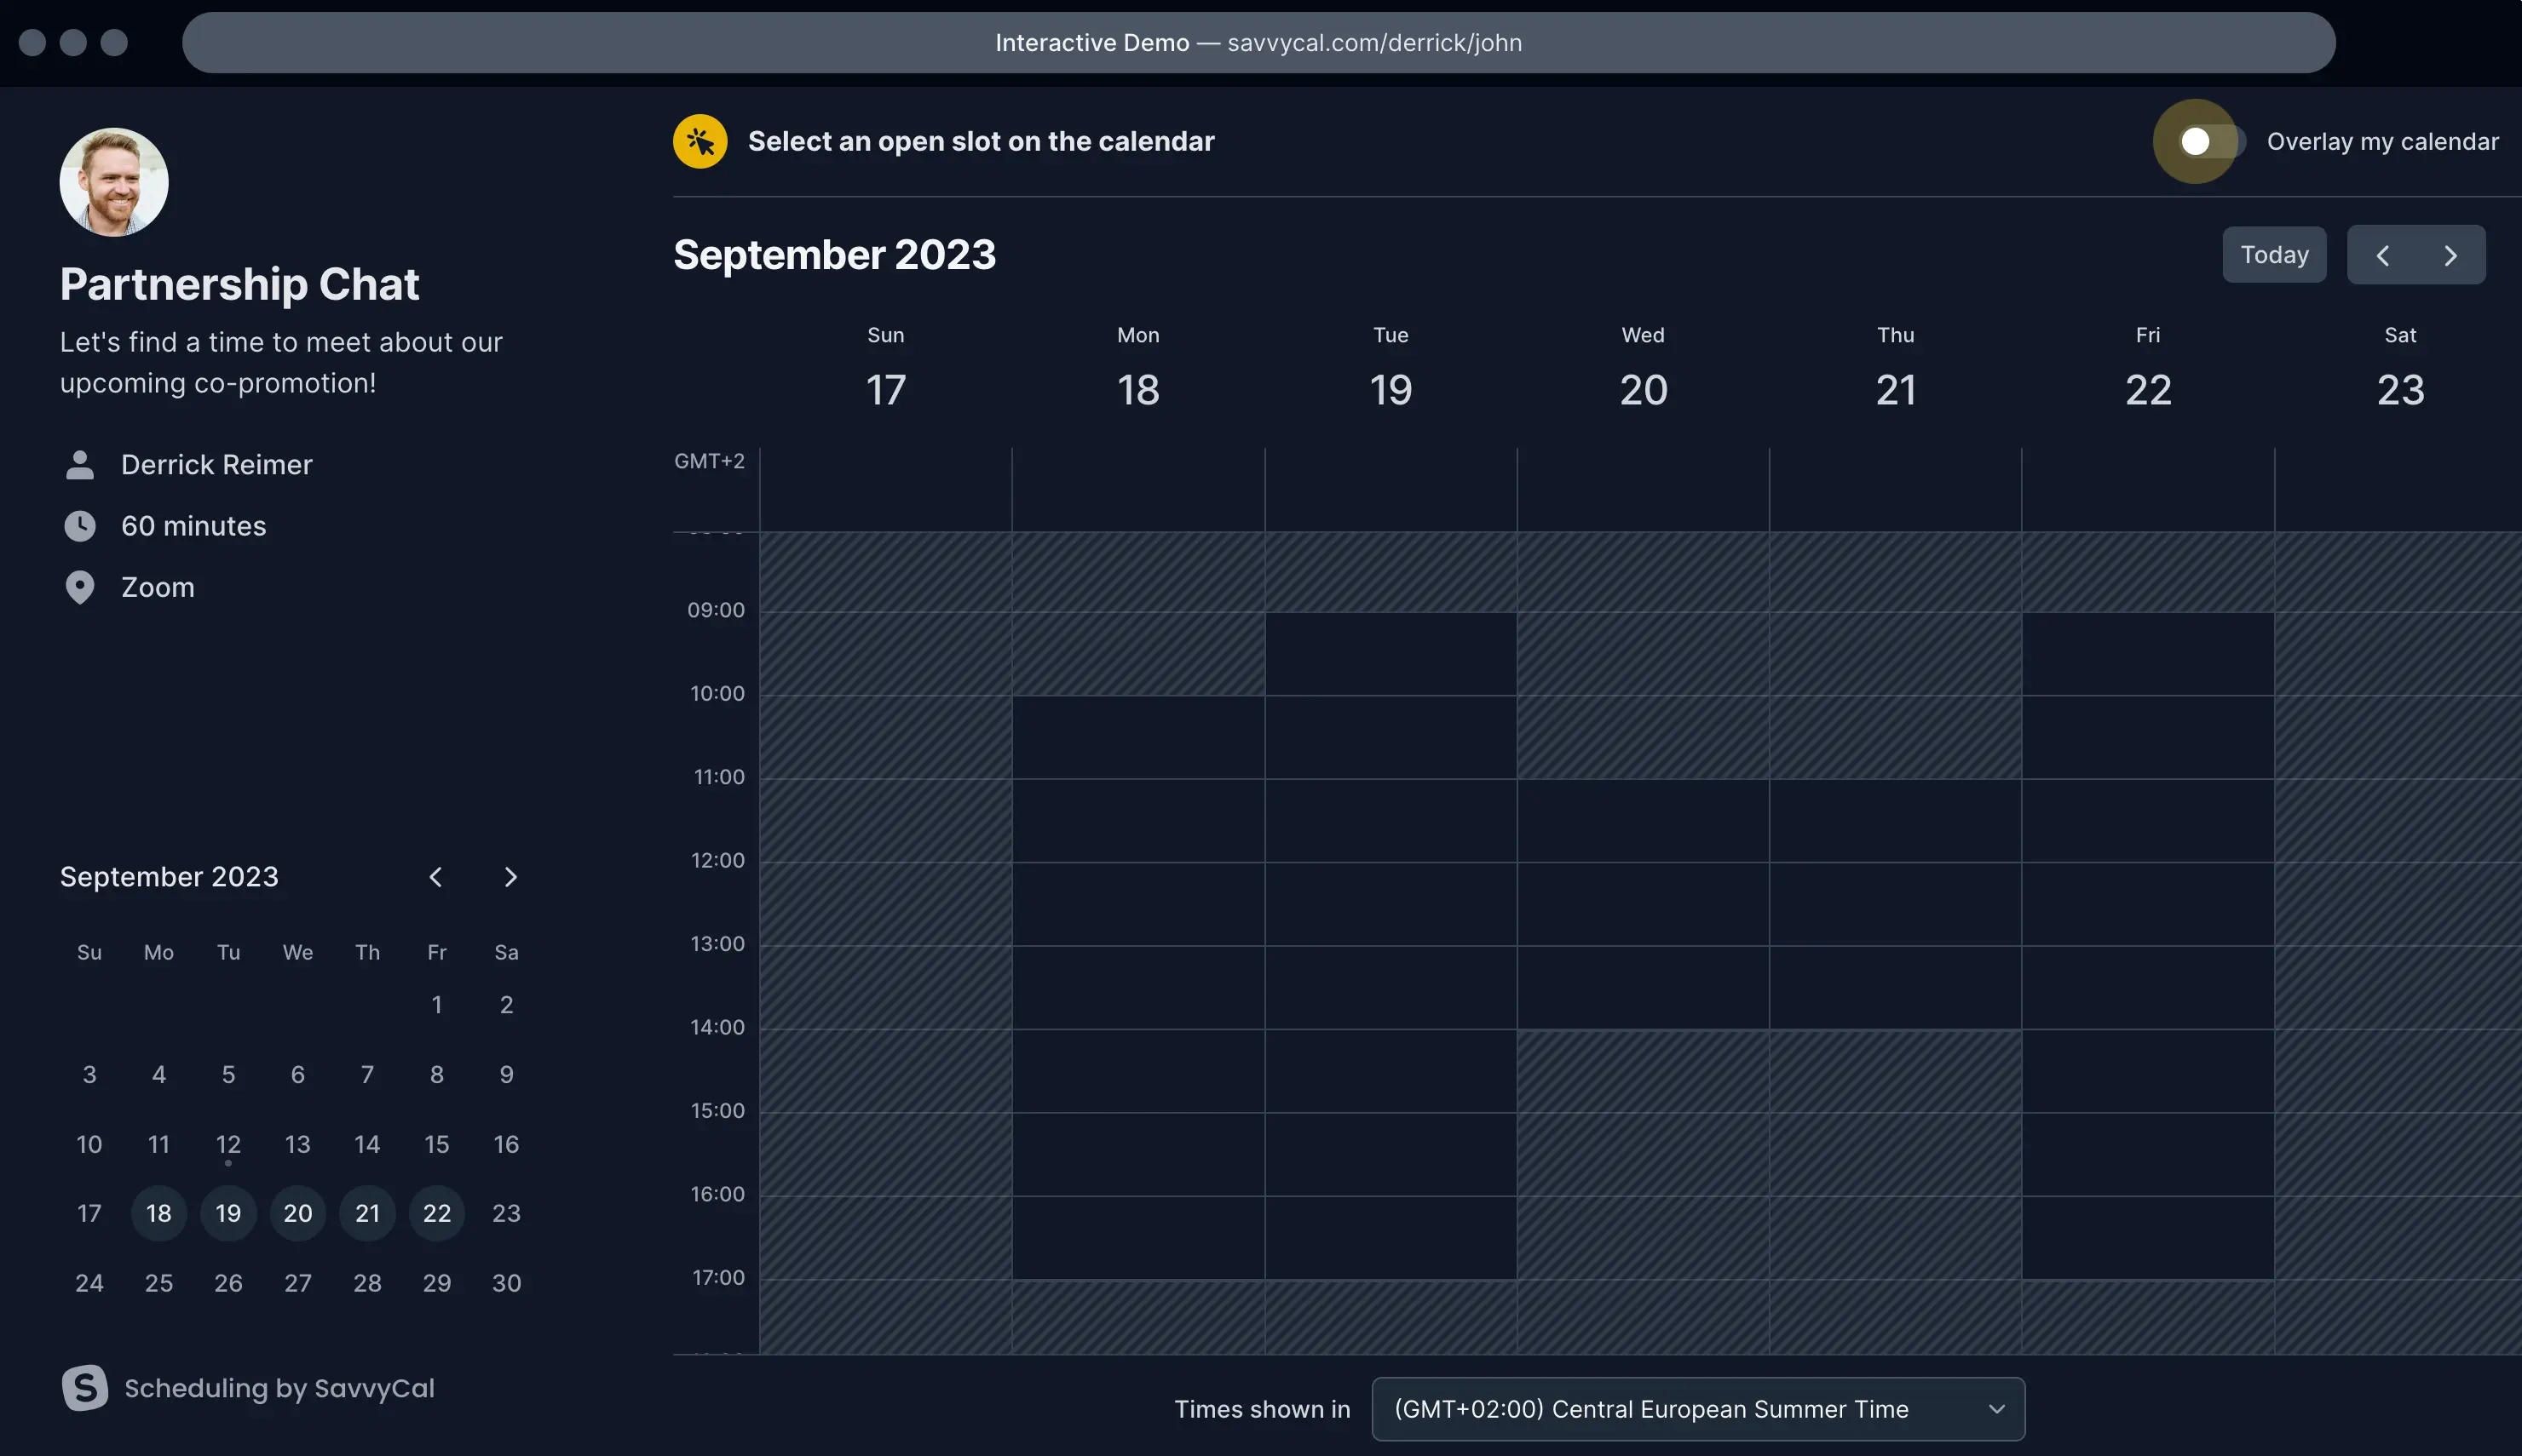This screenshot has height=1456, width=2522.
Task: Go to previous month in the mini calendar
Action: point(436,875)
